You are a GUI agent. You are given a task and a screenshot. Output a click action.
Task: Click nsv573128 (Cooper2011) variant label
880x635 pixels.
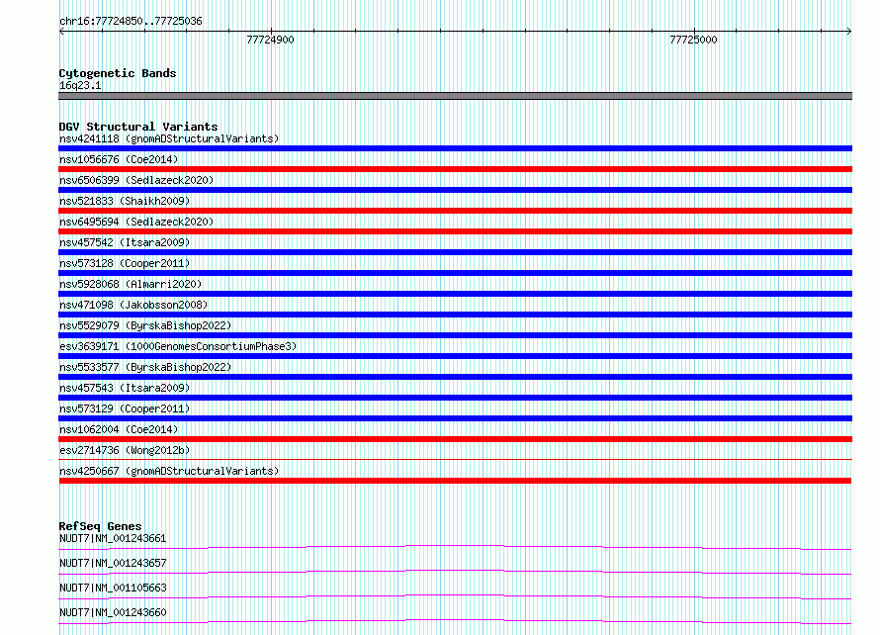[x=125, y=263]
